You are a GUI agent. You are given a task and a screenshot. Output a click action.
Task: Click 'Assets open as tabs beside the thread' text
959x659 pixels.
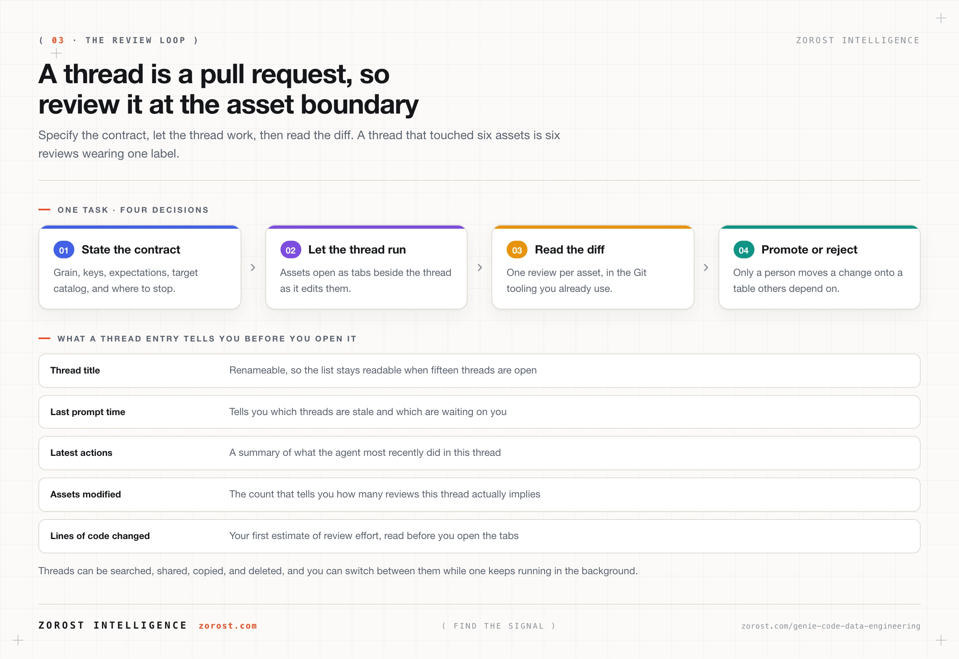click(x=366, y=281)
